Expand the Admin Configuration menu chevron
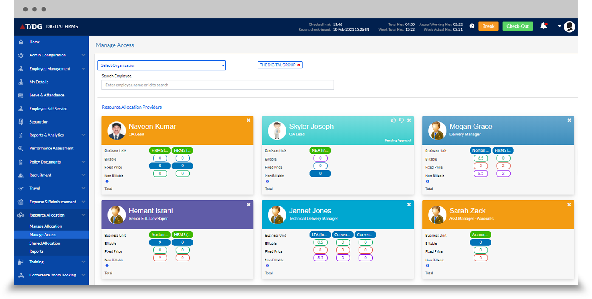Viewport: 592px width, 299px height. click(84, 55)
